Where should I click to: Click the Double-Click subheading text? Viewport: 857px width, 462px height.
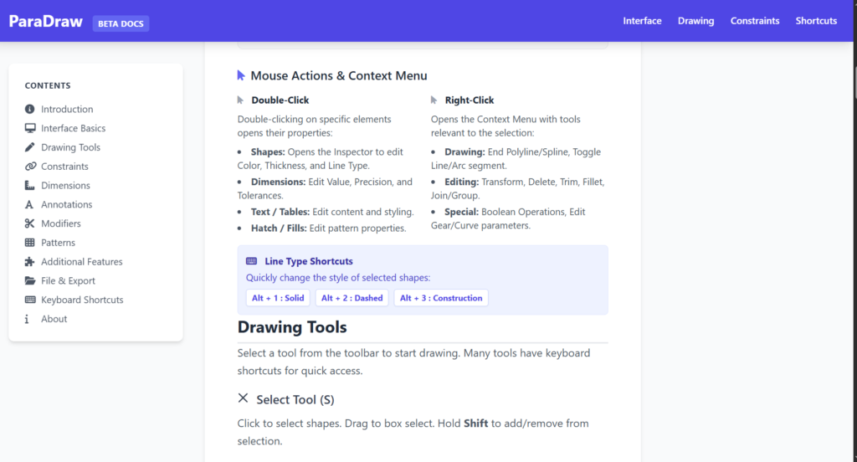(x=280, y=100)
